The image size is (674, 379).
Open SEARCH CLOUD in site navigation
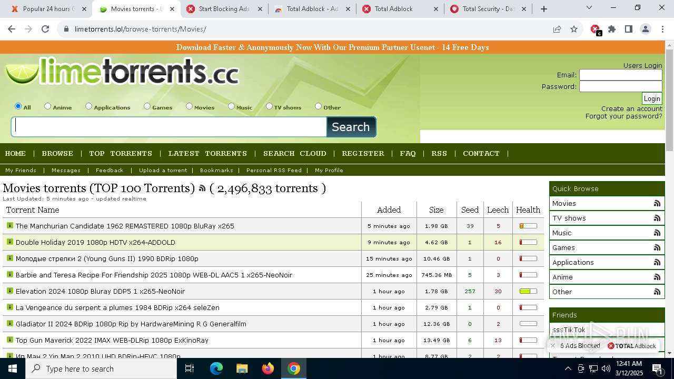pyautogui.click(x=295, y=153)
